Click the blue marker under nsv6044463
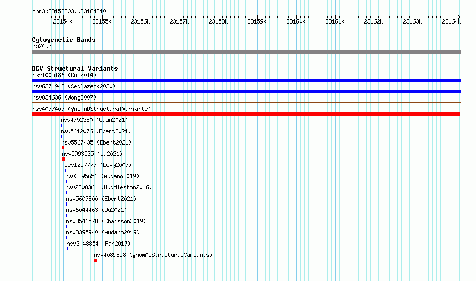This screenshot has width=476, height=281. tap(67, 215)
